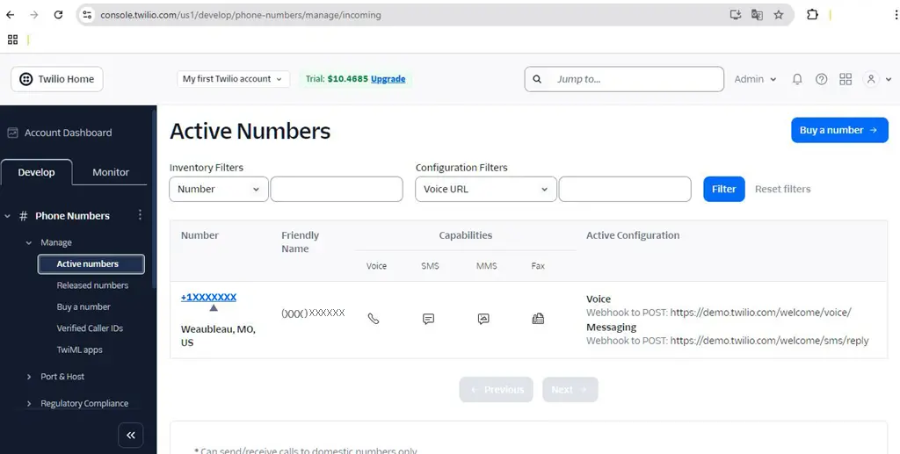Click the voice webhook URL text
Viewport: 900px width, 454px height.
point(760,313)
